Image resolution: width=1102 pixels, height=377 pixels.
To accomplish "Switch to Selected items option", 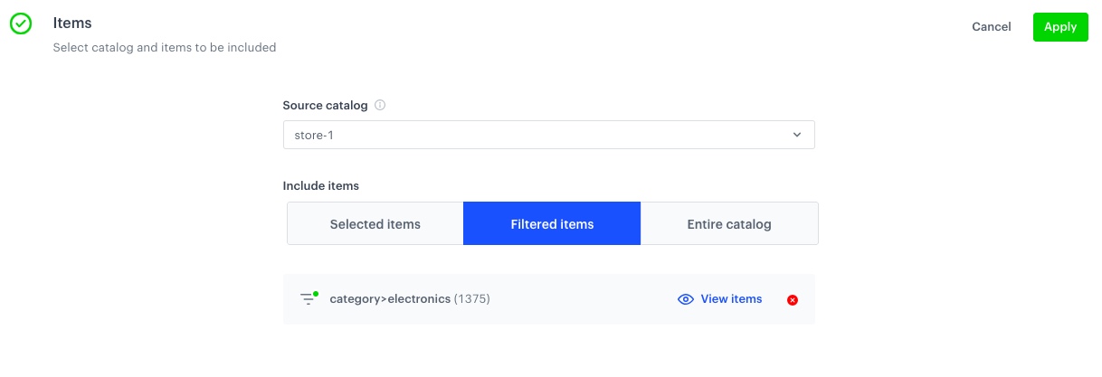I will click(375, 223).
